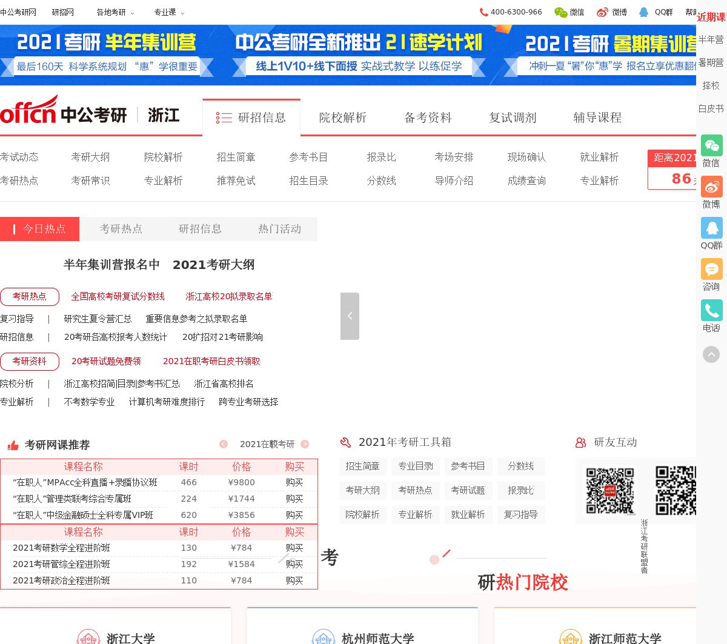The image size is (727, 644).
Task: Open the 辅导课程 navigation tab
Action: click(597, 118)
